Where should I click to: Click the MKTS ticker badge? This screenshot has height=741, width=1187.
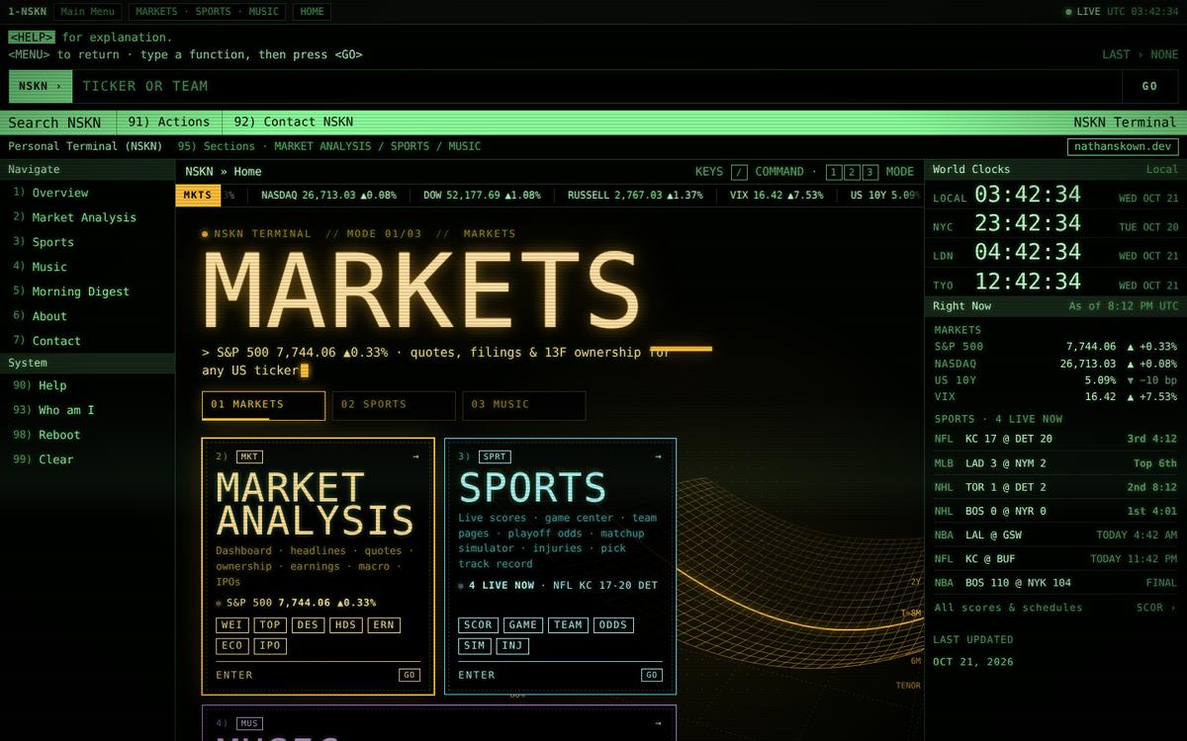pyautogui.click(x=198, y=196)
